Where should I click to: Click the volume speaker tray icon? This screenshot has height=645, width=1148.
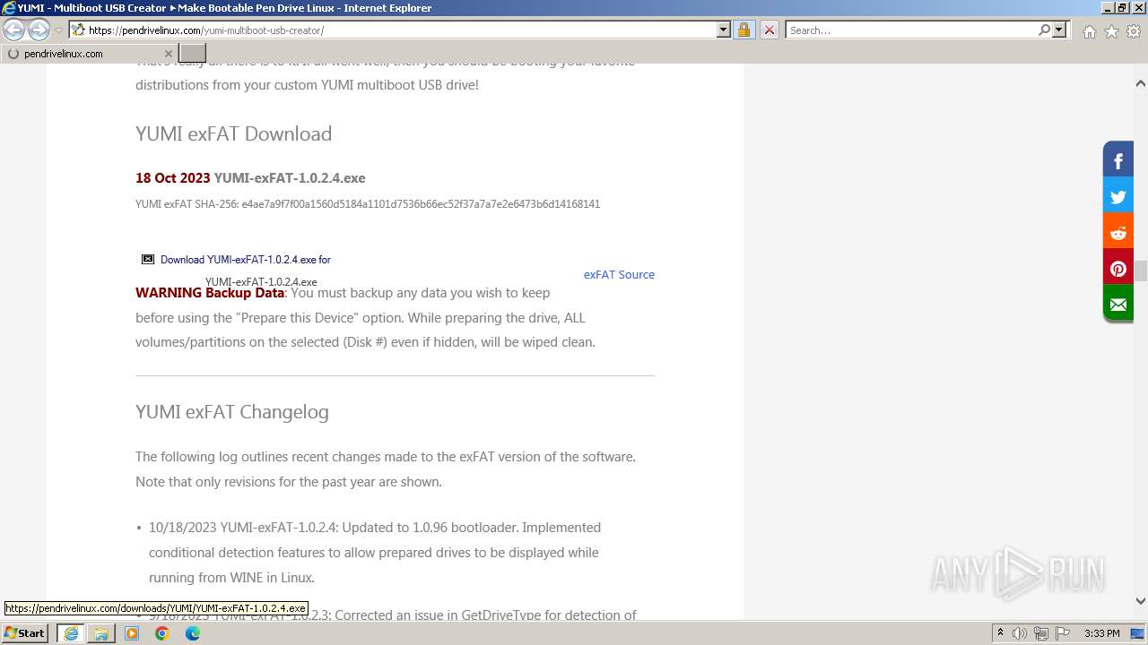[x=1020, y=633]
